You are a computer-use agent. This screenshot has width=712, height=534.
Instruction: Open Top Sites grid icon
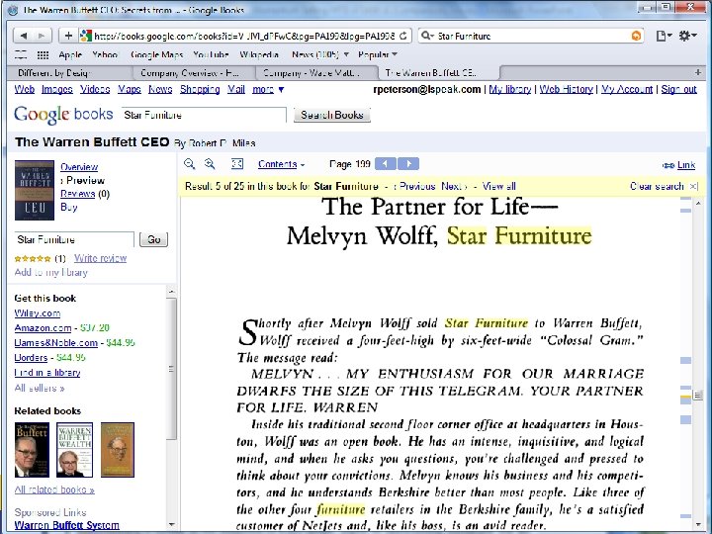point(43,55)
